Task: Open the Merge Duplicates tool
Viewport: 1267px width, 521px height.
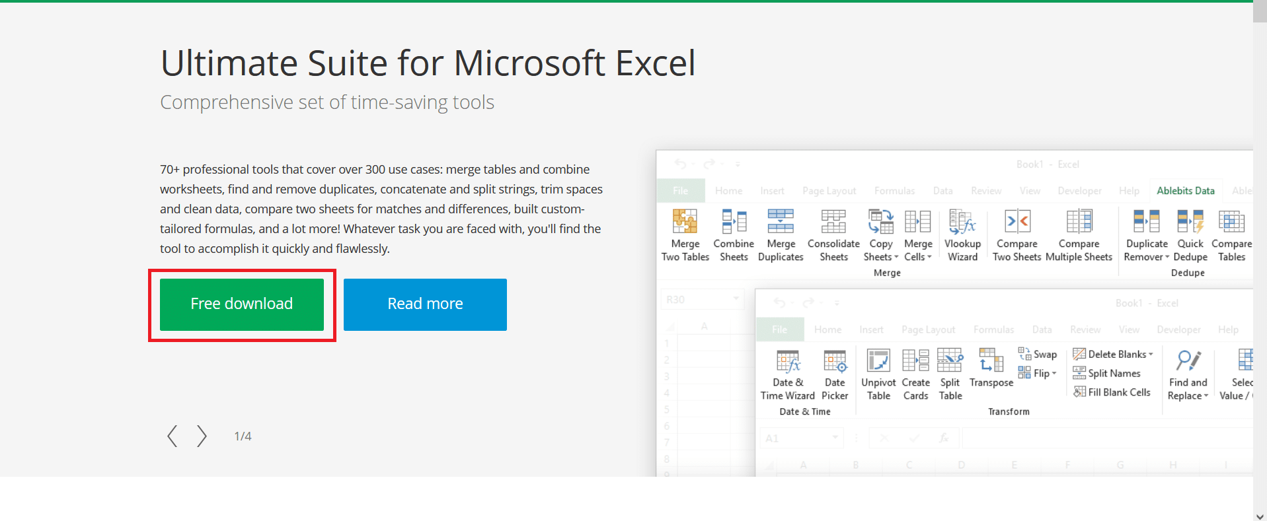Action: click(x=781, y=236)
